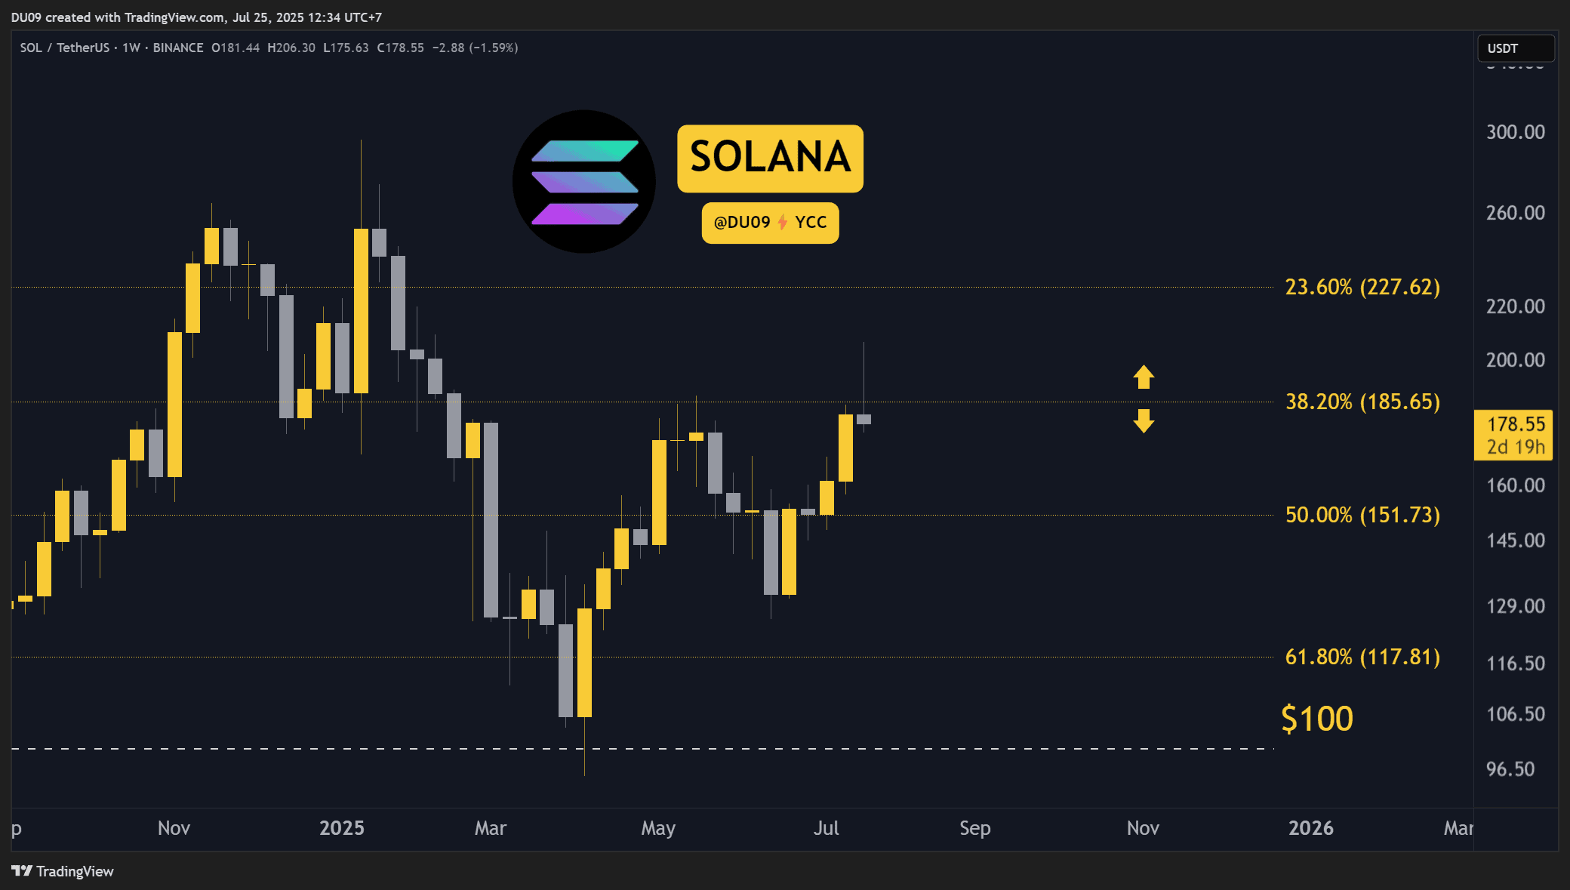The width and height of the screenshot is (1570, 890).
Task: Click the 2025 label on time axis
Action: 341,828
